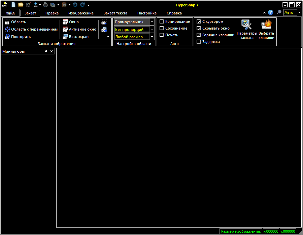The width and height of the screenshot is (303, 235).
Task: Click the Настройка области group label
Action: click(x=134, y=44)
